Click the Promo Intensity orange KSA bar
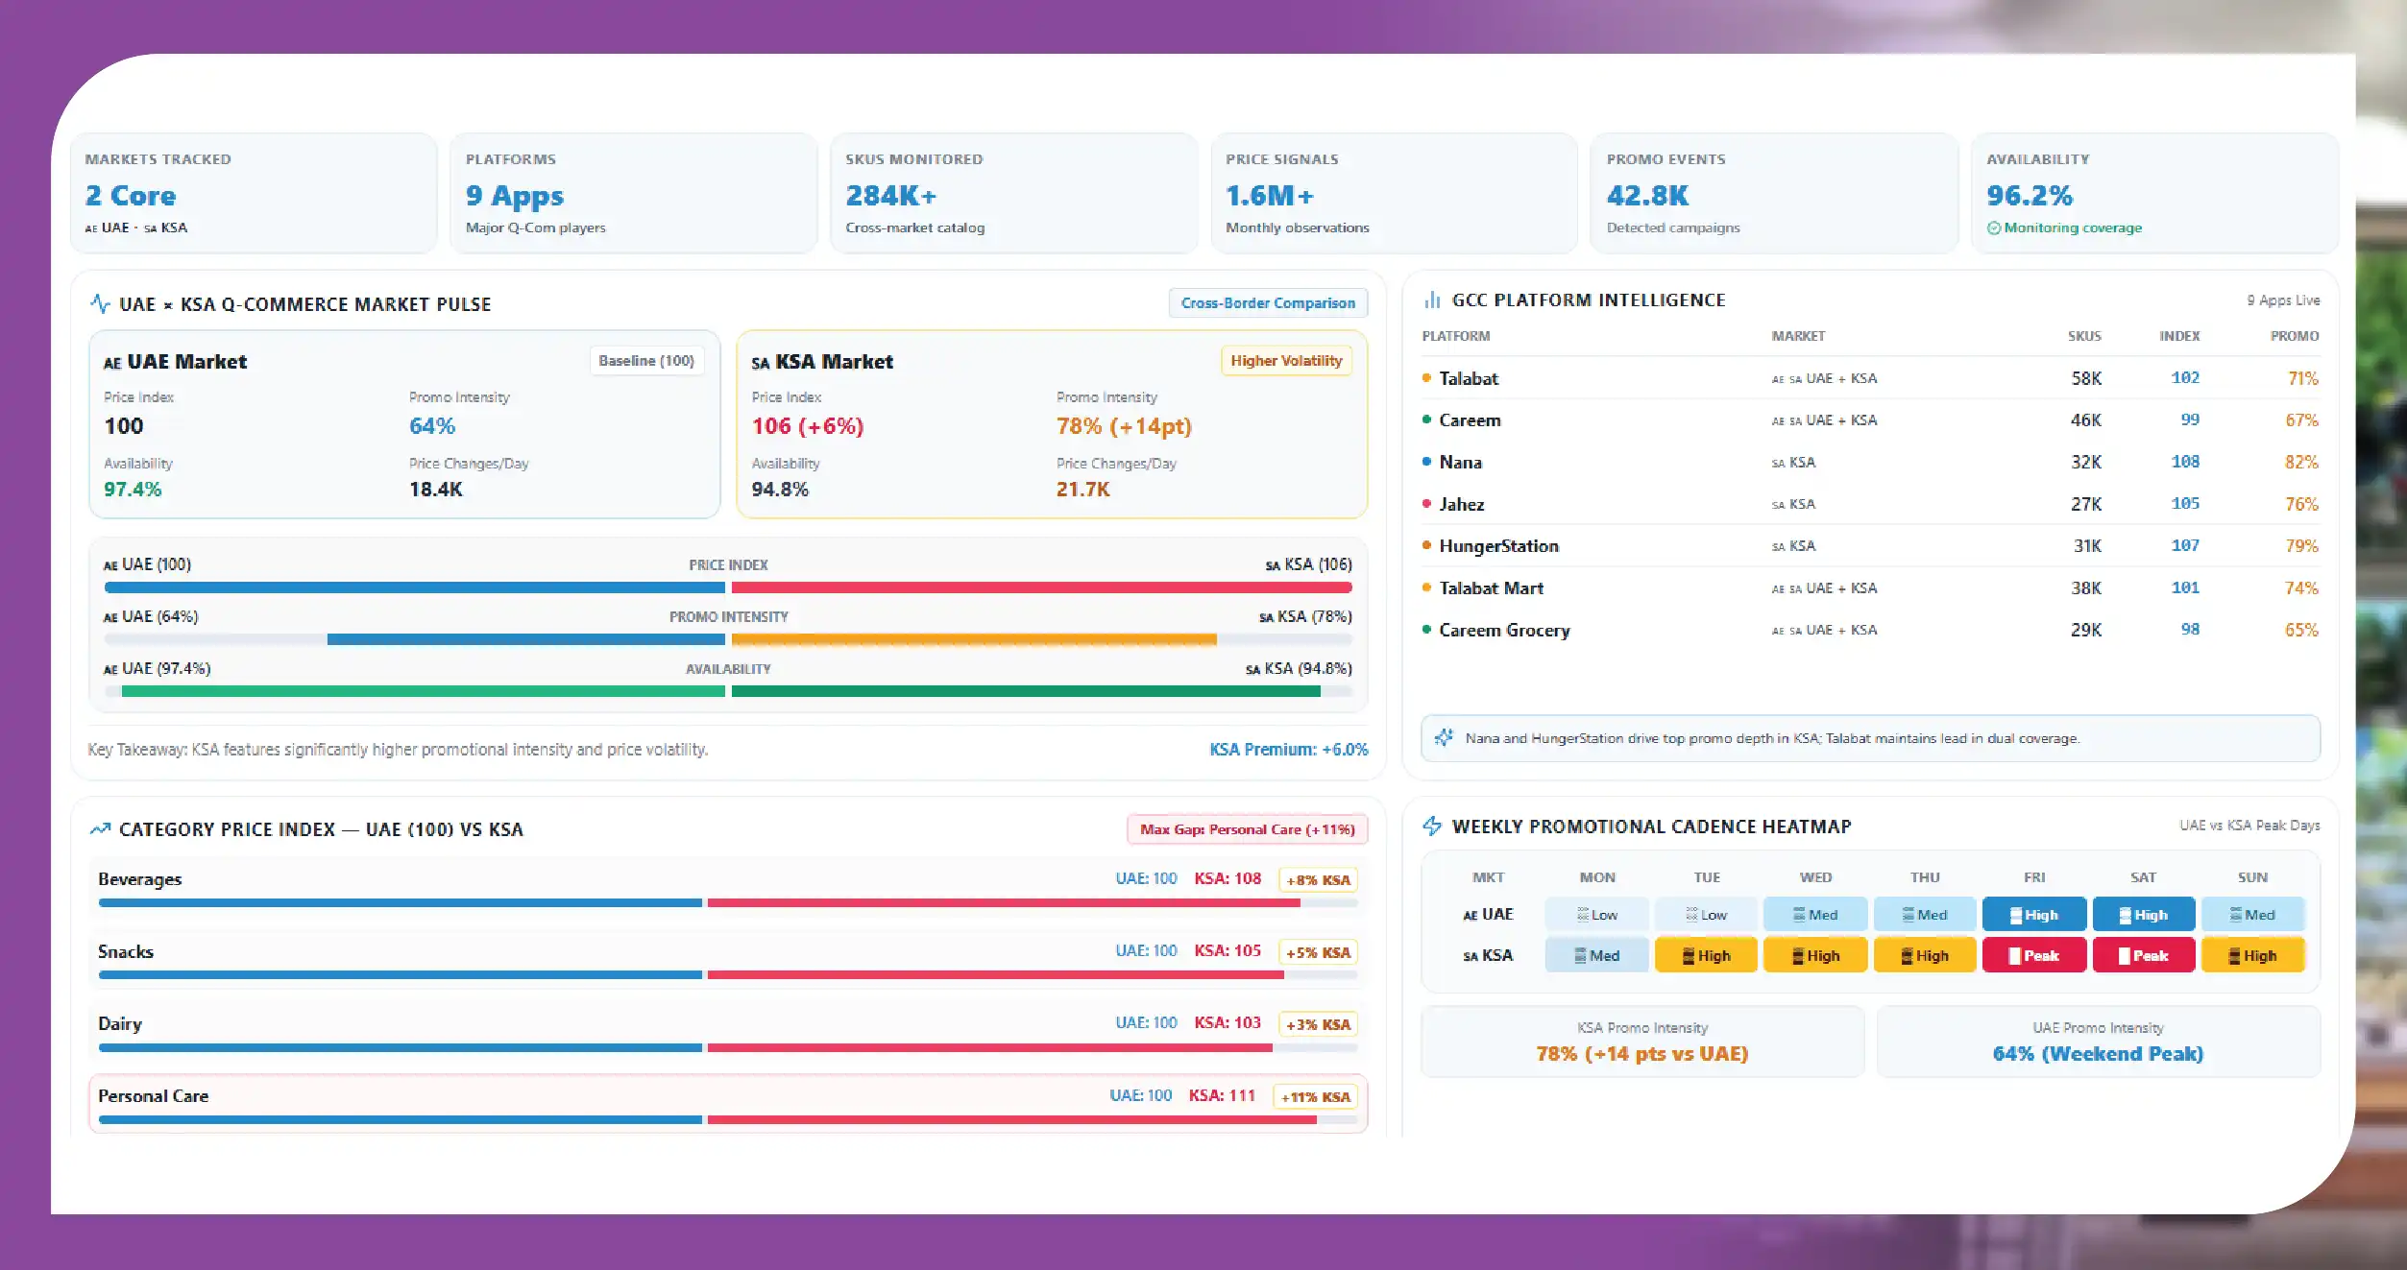The image size is (2407, 1270). (x=974, y=639)
